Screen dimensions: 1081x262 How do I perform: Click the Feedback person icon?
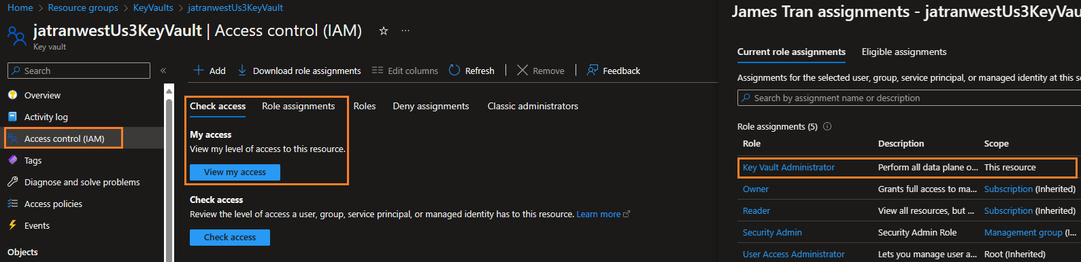pyautogui.click(x=593, y=70)
